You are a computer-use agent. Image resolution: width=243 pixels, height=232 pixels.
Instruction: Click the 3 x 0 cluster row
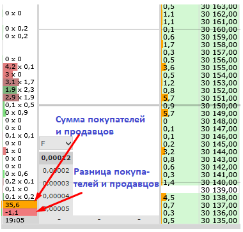coord(19,75)
